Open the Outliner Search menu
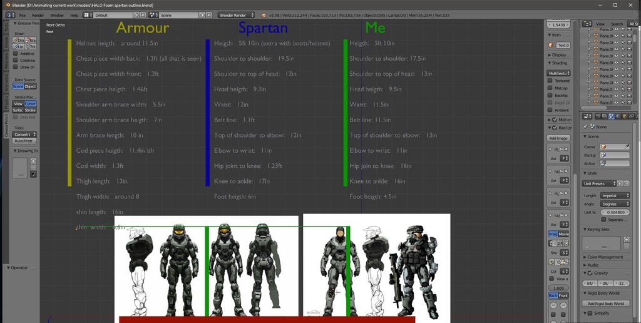The image size is (641, 323). click(617, 24)
